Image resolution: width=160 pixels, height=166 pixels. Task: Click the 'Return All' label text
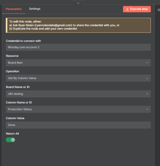[12, 134]
